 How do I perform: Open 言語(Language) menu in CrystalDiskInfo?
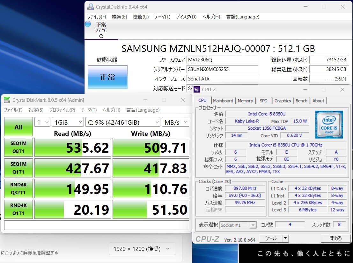click(x=243, y=17)
